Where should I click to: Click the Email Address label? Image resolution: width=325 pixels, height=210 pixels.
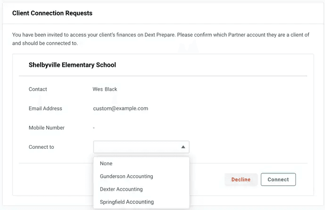point(45,108)
